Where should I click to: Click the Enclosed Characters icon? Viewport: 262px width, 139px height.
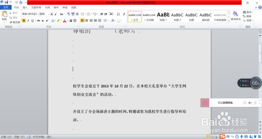[x=75, y=20]
